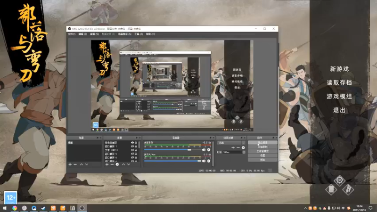The image size is (377, 212).
Task: Mute desktop audio using its speaker icon
Action: (x=204, y=150)
